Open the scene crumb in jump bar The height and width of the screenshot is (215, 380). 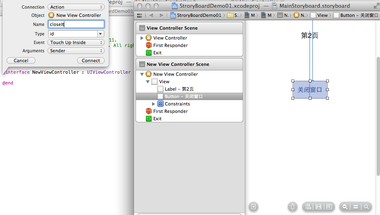tap(284, 16)
